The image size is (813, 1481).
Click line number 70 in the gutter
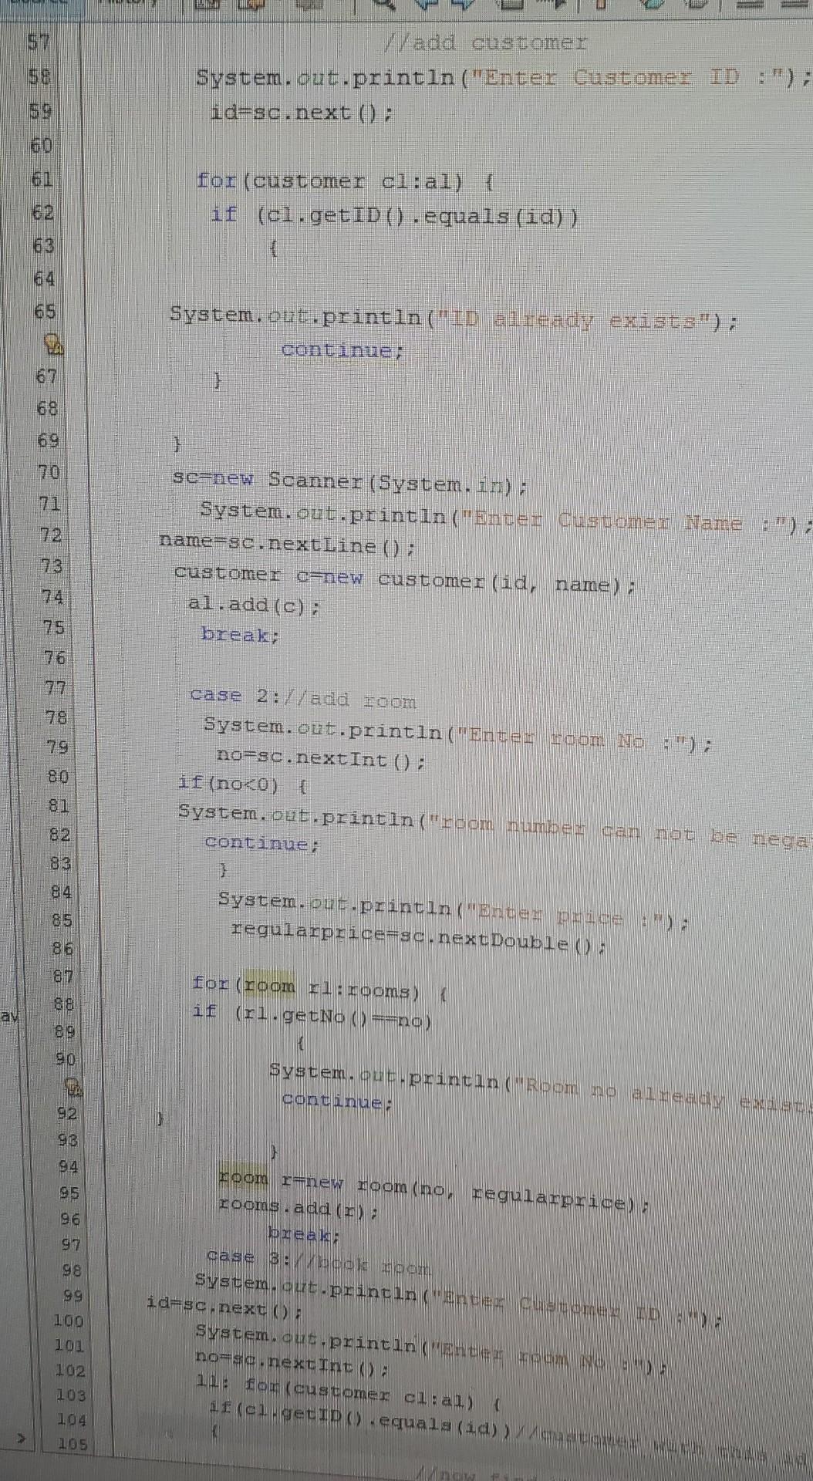[49, 472]
